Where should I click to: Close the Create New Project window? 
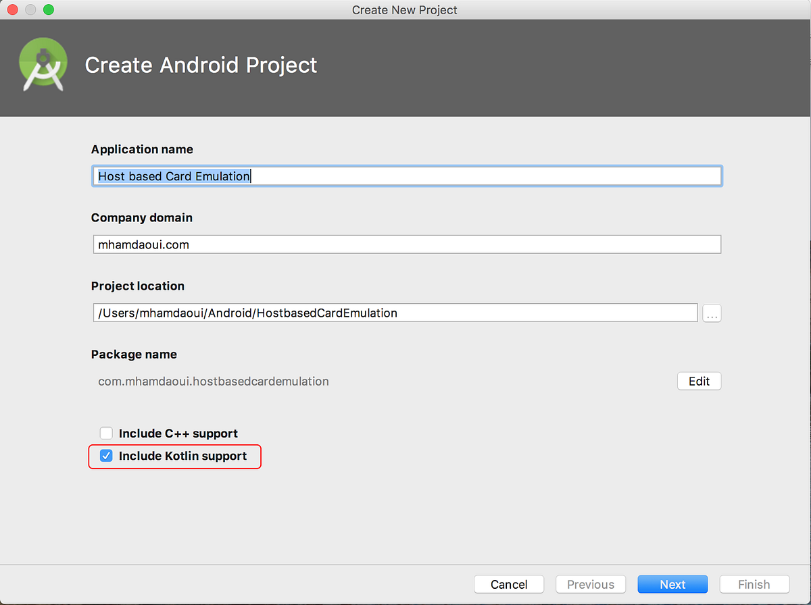tap(14, 10)
